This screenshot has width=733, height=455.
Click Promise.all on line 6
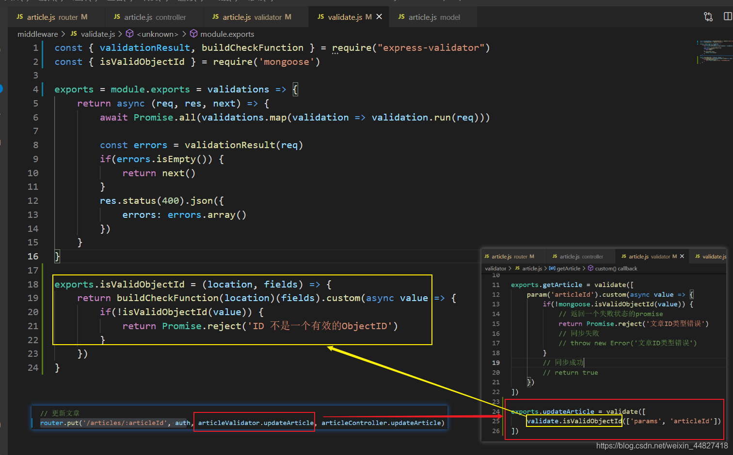click(165, 118)
